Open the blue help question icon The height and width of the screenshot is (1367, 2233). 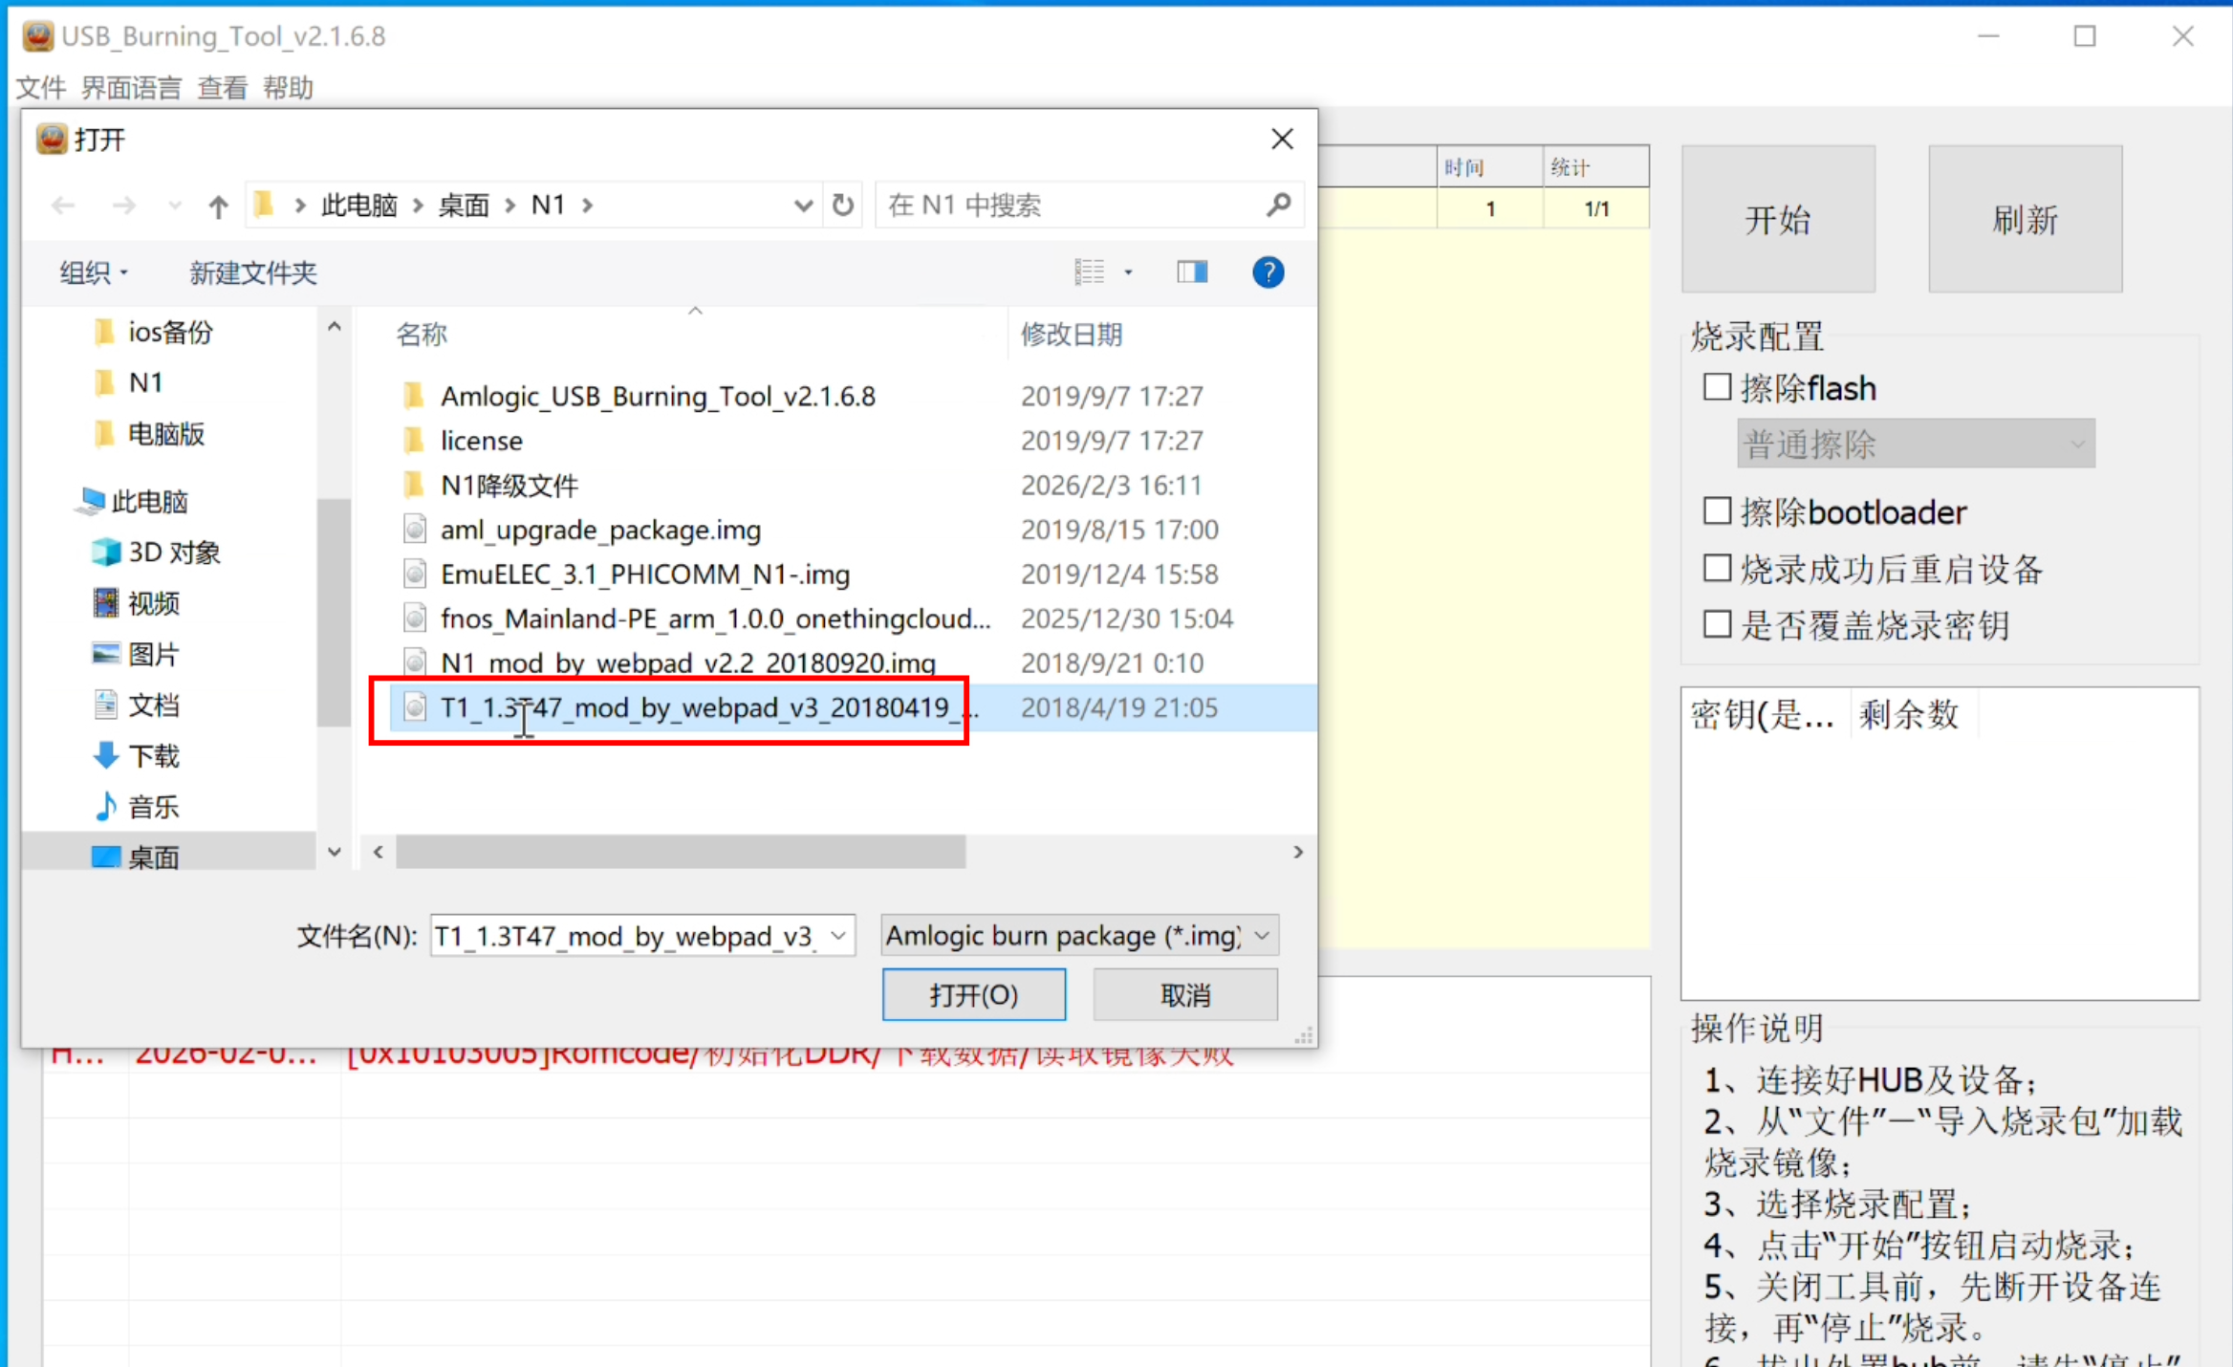1268,272
